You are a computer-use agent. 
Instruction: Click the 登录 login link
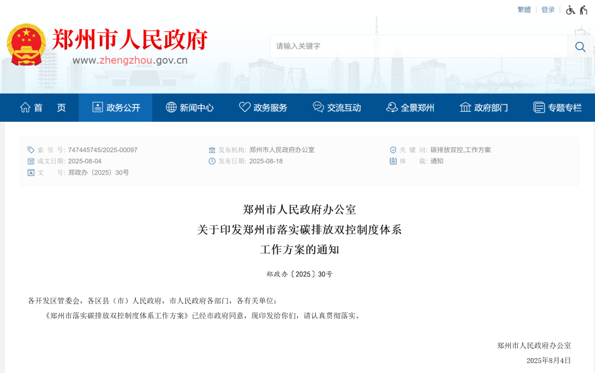click(548, 10)
